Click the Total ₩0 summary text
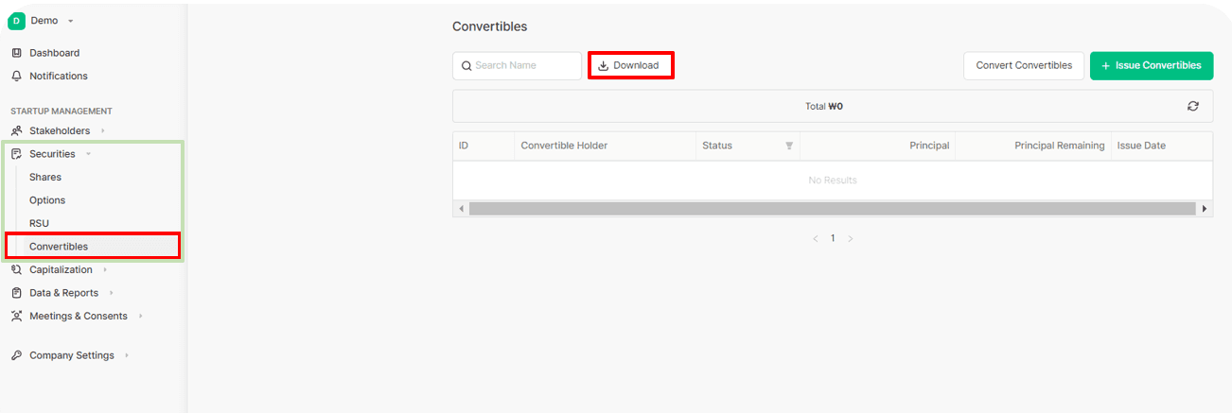Image resolution: width=1232 pixels, height=413 pixels. [824, 107]
